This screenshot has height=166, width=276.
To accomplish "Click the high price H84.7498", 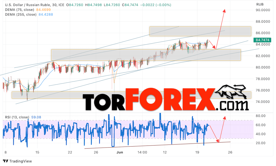I will click(x=93, y=5).
